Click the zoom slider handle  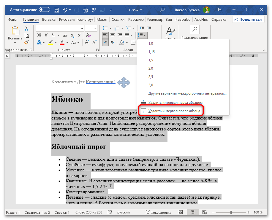click(231, 212)
